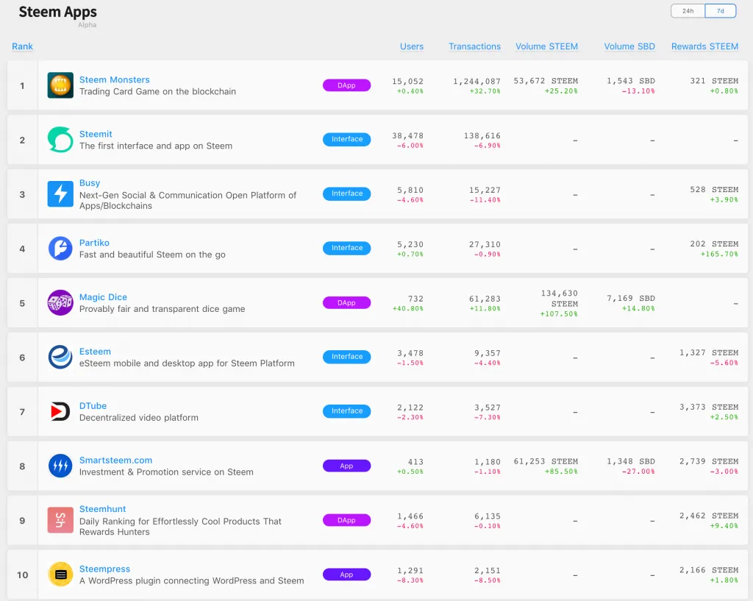Click the Magic Dice purple icon
This screenshot has width=753, height=601.
[60, 303]
